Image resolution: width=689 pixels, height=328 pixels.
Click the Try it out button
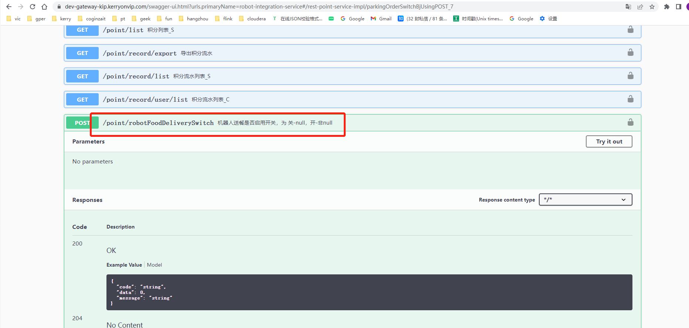(609, 141)
